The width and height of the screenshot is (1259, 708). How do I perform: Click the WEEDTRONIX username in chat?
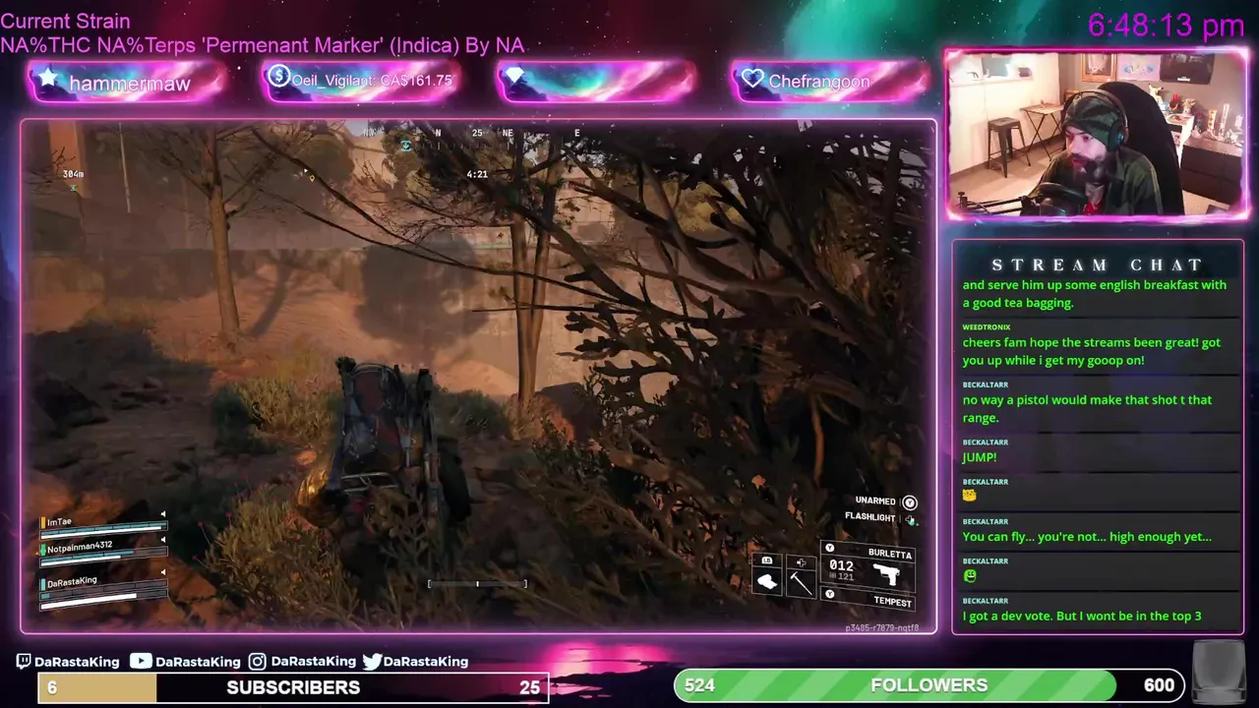(x=987, y=326)
